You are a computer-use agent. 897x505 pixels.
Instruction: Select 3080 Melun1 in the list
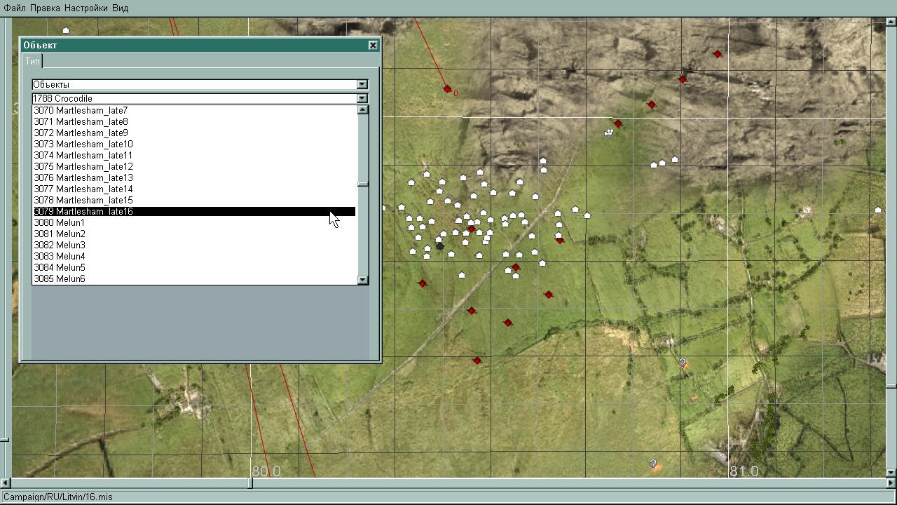click(x=60, y=223)
